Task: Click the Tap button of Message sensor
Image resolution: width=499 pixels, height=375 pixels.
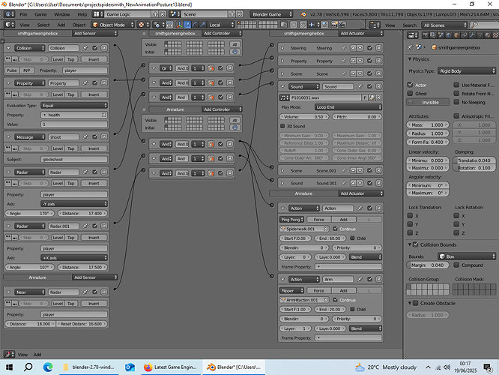Action: tap(70, 148)
